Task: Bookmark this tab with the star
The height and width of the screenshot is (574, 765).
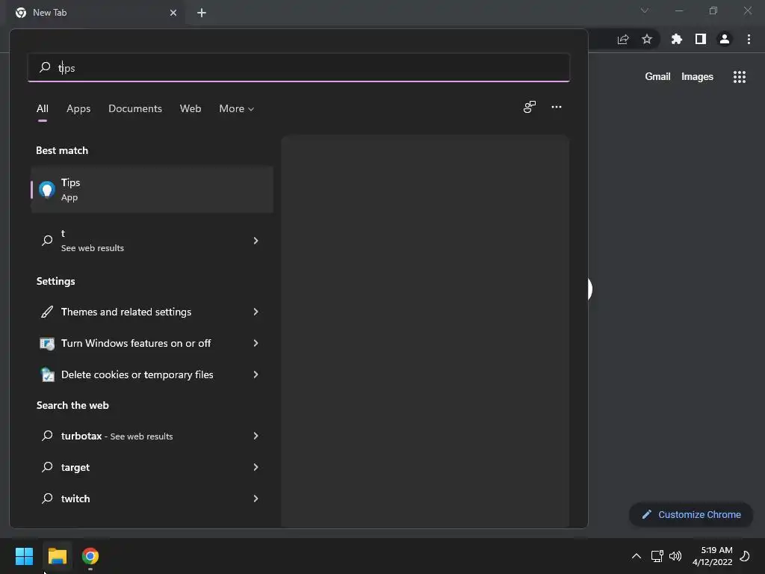Action: click(x=647, y=39)
